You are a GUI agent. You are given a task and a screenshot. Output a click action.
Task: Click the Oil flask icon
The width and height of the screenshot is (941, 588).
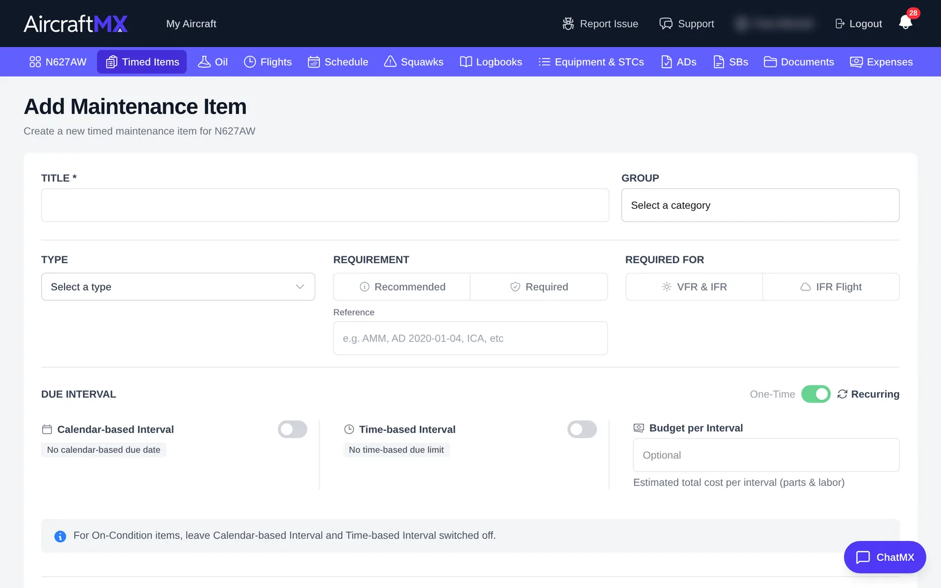coord(204,62)
